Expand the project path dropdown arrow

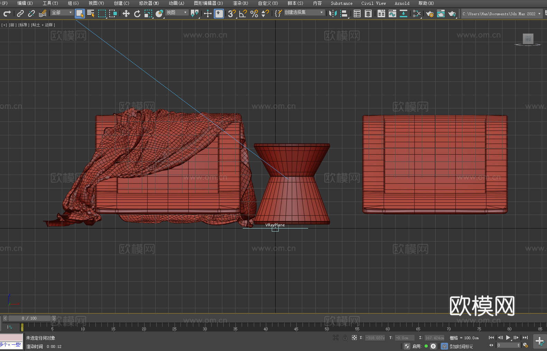coord(539,14)
